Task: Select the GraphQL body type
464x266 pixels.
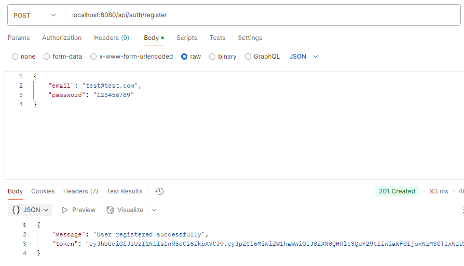Action: click(248, 57)
